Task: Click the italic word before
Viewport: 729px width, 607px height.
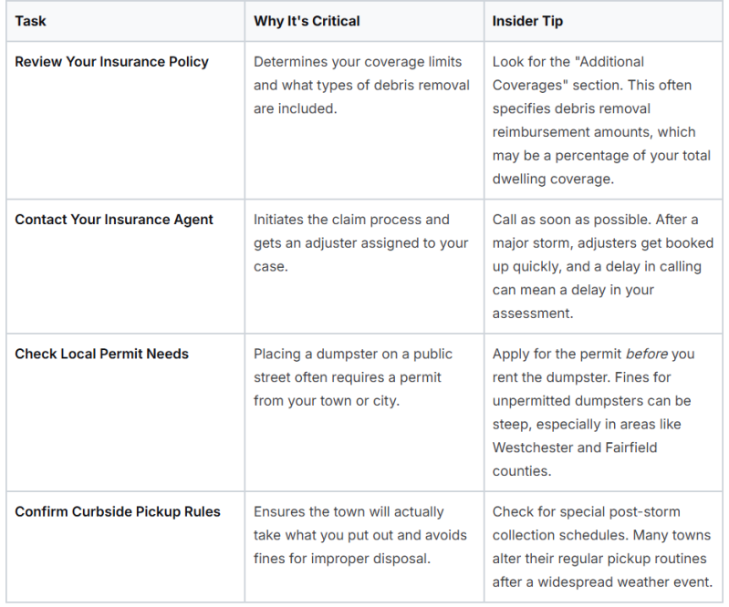Action: pyautogui.click(x=647, y=354)
